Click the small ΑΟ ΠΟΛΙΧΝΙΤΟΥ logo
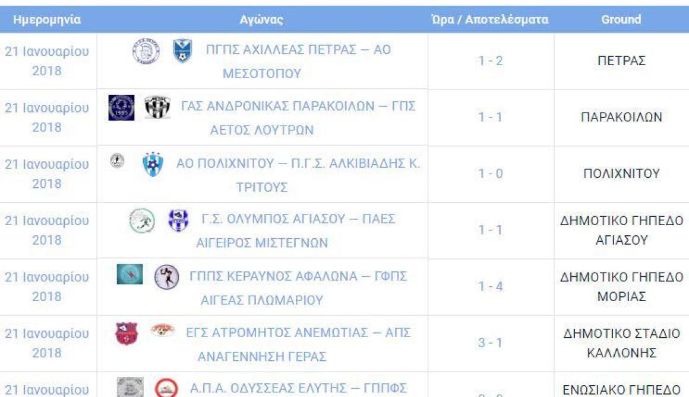 click(117, 161)
